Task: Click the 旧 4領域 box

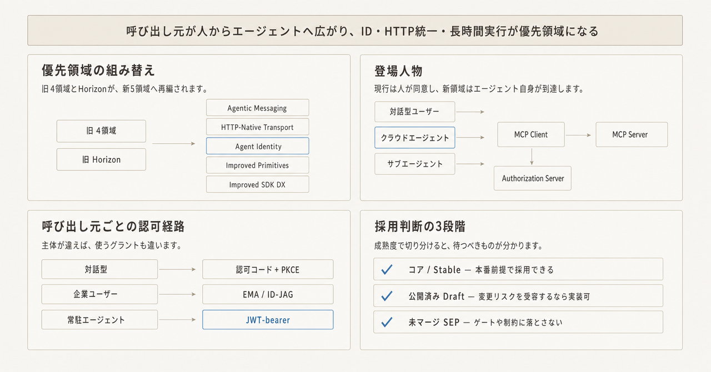Action: pyautogui.click(x=101, y=131)
